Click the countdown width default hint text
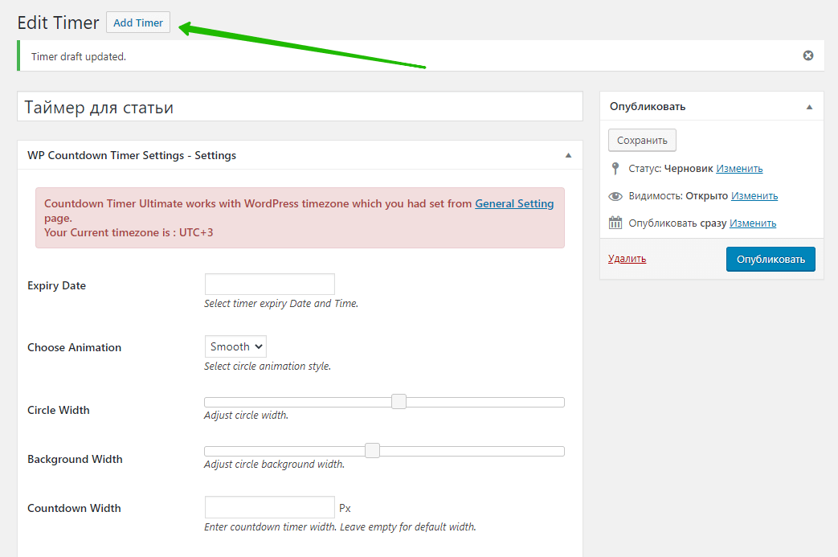Viewport: 838px width, 557px height. click(x=340, y=527)
